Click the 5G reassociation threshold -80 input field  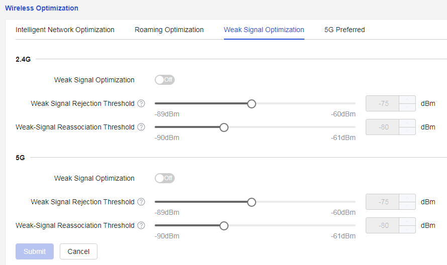[x=383, y=225]
